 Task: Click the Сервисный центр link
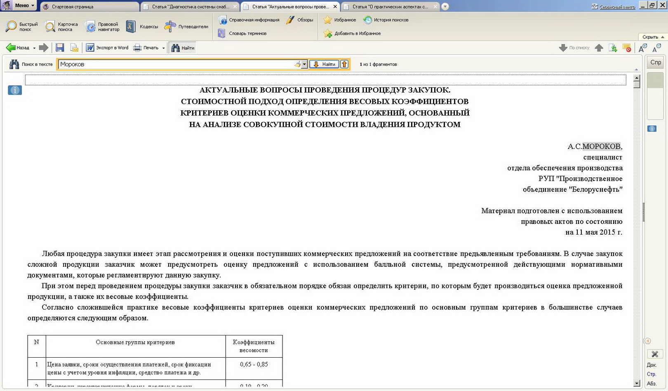tap(616, 7)
